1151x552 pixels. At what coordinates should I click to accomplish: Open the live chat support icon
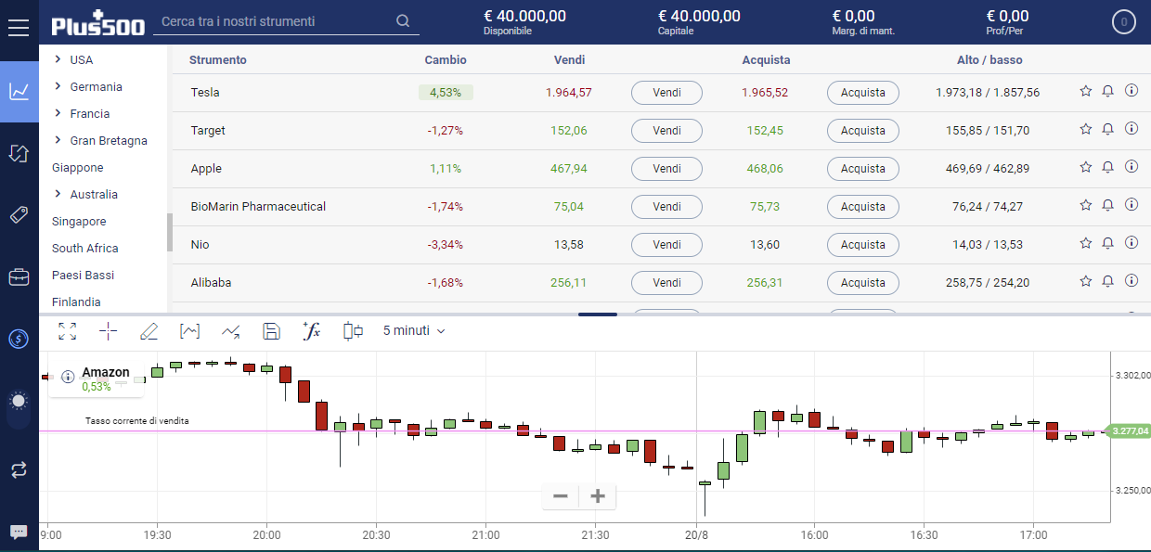(19, 532)
